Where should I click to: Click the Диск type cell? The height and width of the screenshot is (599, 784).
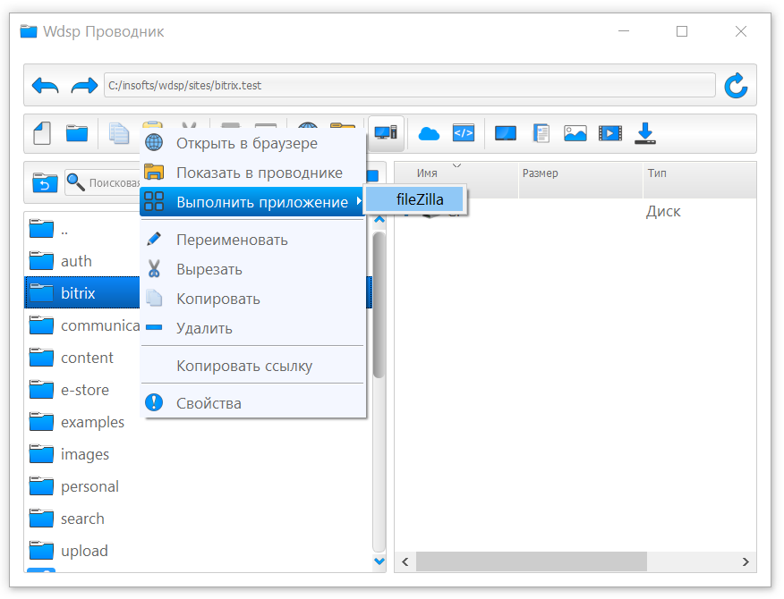(x=663, y=211)
